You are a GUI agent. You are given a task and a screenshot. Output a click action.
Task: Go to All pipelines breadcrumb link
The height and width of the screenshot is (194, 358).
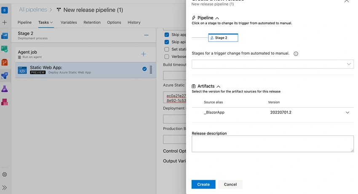pos(33,10)
